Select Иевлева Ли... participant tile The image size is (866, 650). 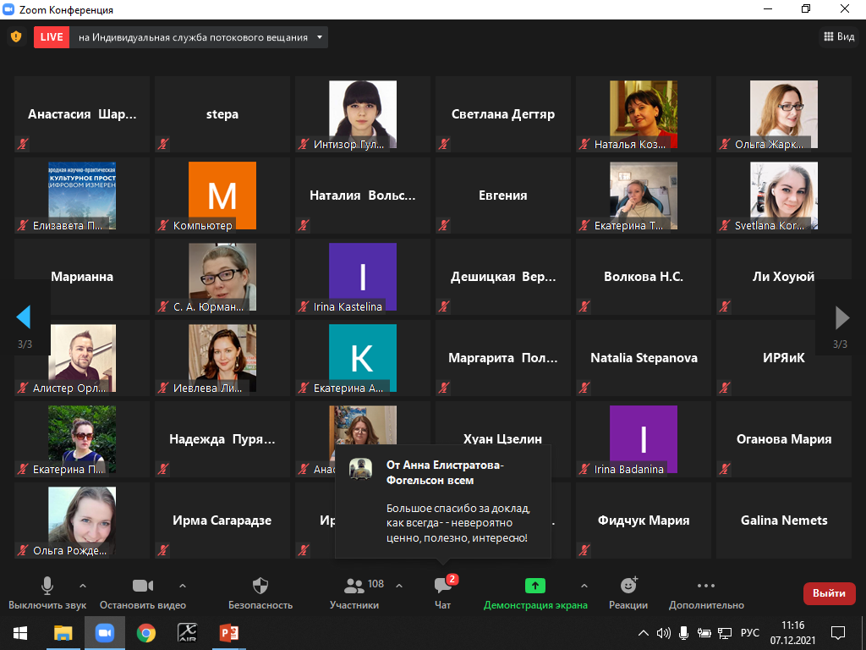[222, 358]
